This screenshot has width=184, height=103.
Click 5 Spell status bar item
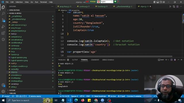coord(121,96)
